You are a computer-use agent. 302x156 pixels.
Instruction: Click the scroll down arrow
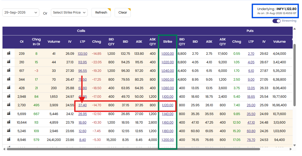pyautogui.click(x=294, y=145)
